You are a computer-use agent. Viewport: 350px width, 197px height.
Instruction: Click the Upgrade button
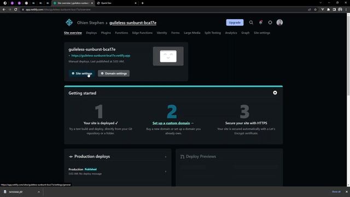(235, 22)
